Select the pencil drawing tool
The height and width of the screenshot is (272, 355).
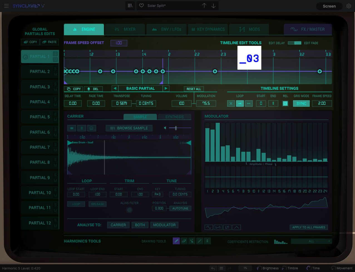coord(176,241)
